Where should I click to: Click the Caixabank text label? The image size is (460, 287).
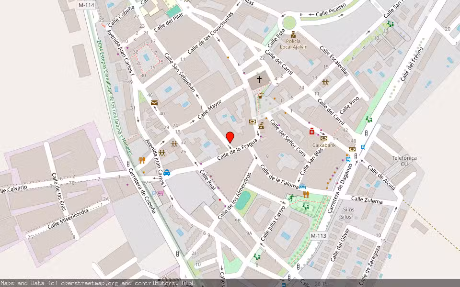pyautogui.click(x=324, y=145)
